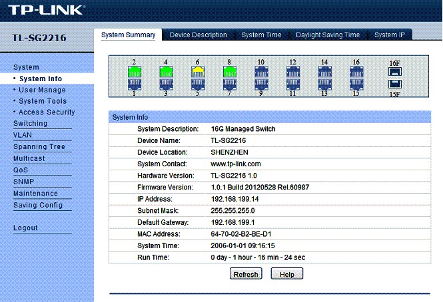Viewport: 443px width, 302px height.
Task: Click port 3 icon on switch panel
Action: [x=166, y=84]
